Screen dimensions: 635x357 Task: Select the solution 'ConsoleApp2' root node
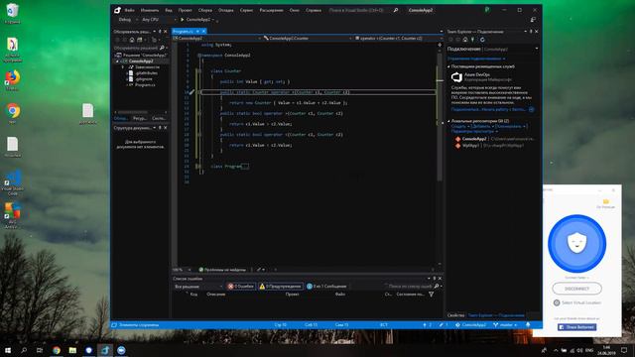tap(141, 56)
